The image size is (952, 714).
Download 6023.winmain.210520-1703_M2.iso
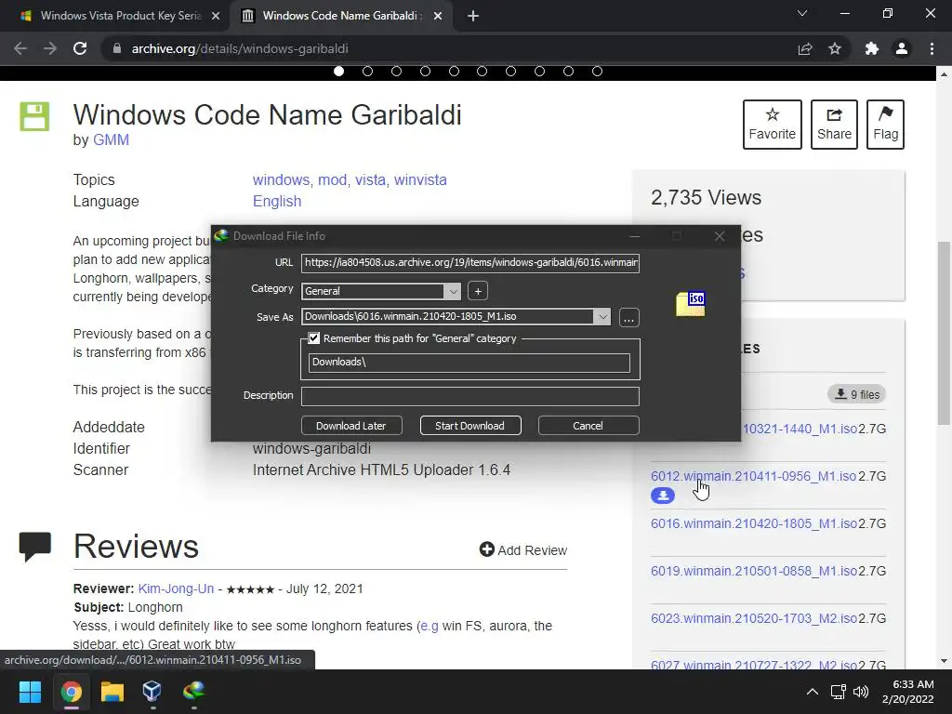click(753, 618)
